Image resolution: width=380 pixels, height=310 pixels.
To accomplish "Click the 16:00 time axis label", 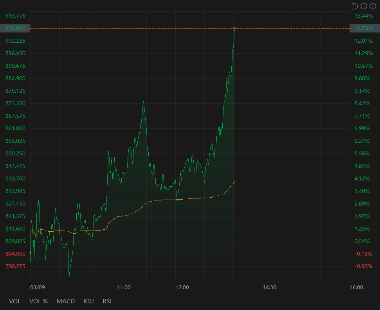I will (x=356, y=287).
